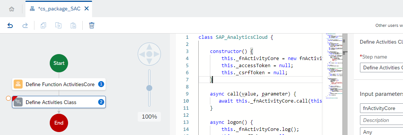Screen dimensions: 403x135
Task: Click the await this._fnActivityCore.call line
Action: (271, 101)
